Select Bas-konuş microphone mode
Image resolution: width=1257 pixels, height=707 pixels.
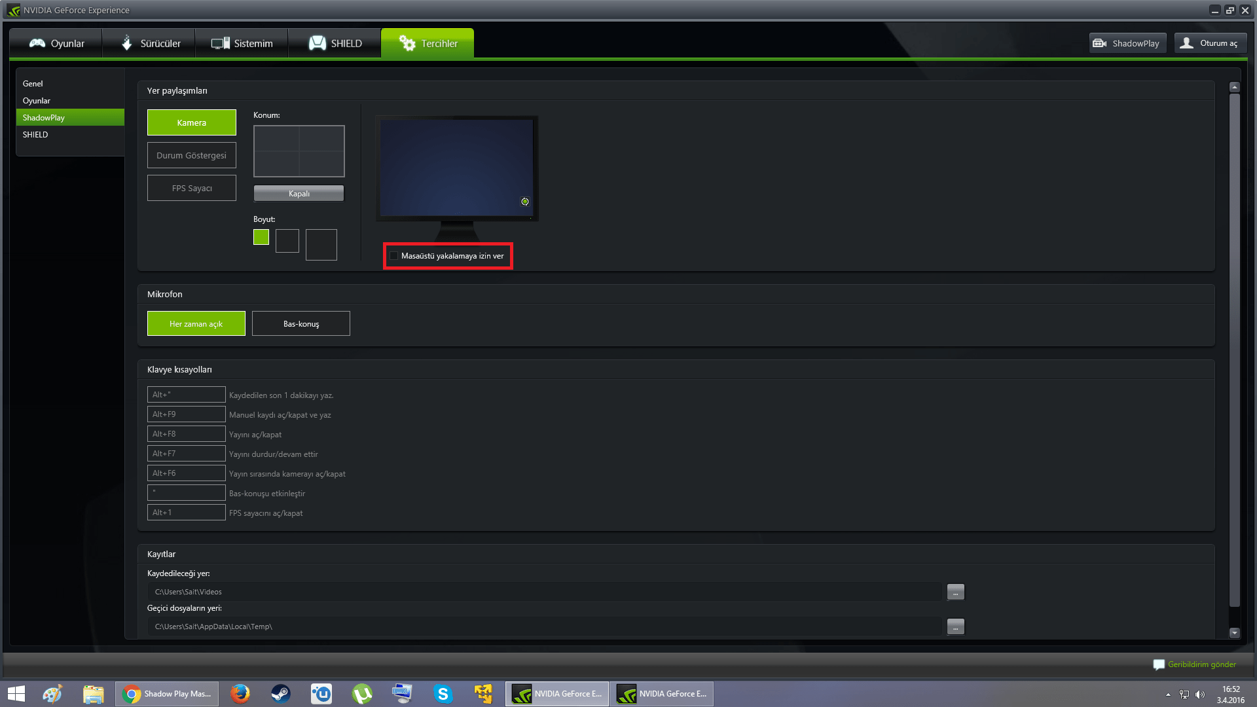coord(301,323)
